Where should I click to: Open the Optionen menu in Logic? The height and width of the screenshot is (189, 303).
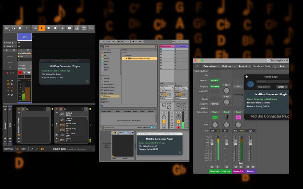pyautogui.click(x=228, y=66)
